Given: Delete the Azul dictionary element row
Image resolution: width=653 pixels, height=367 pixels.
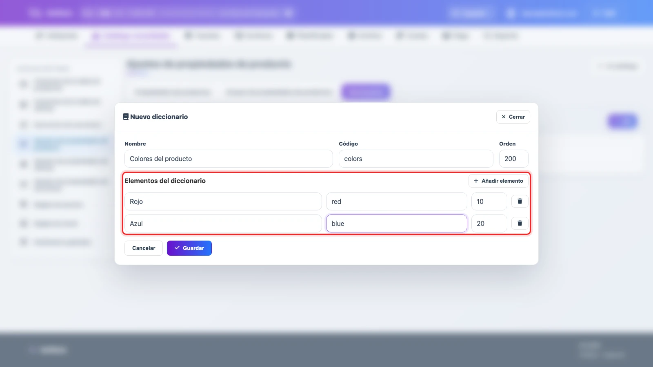Looking at the screenshot, I should pos(520,223).
